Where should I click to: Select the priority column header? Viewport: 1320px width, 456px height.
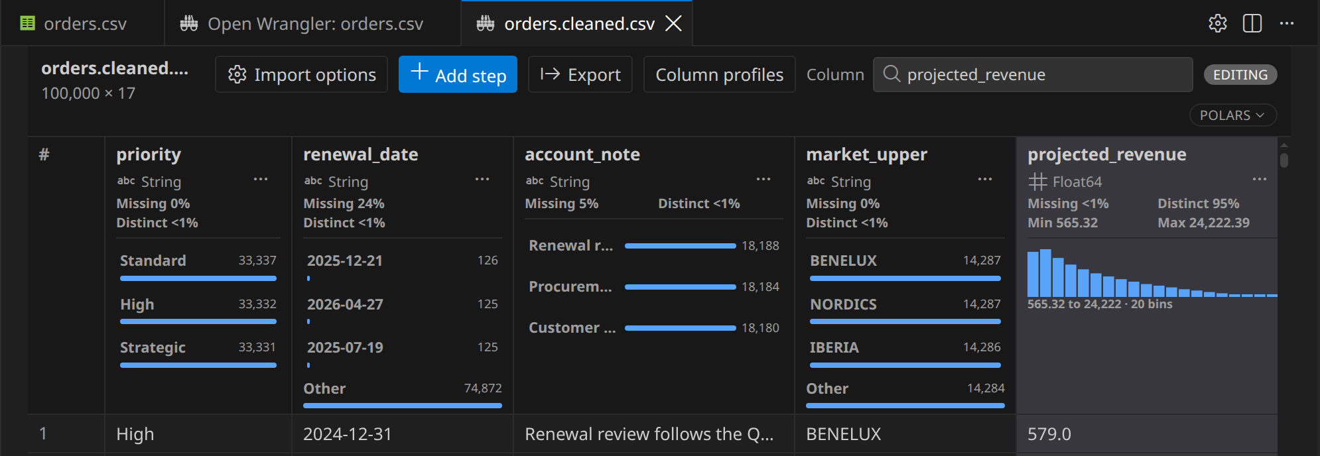[149, 154]
